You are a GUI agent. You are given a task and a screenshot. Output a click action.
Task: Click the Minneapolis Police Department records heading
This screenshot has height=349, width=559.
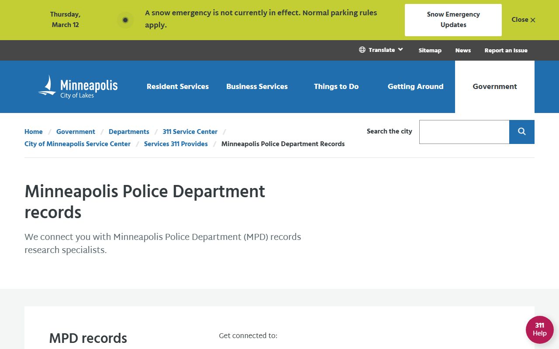pyautogui.click(x=145, y=202)
